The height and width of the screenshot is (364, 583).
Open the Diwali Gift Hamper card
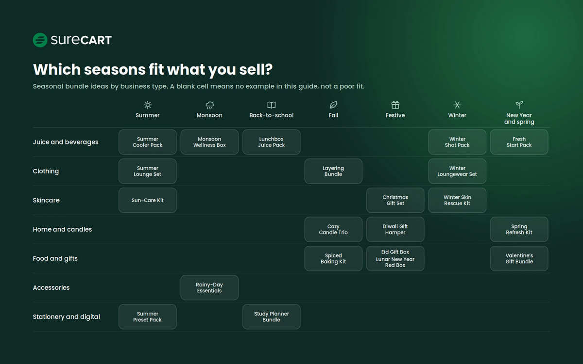tap(395, 229)
